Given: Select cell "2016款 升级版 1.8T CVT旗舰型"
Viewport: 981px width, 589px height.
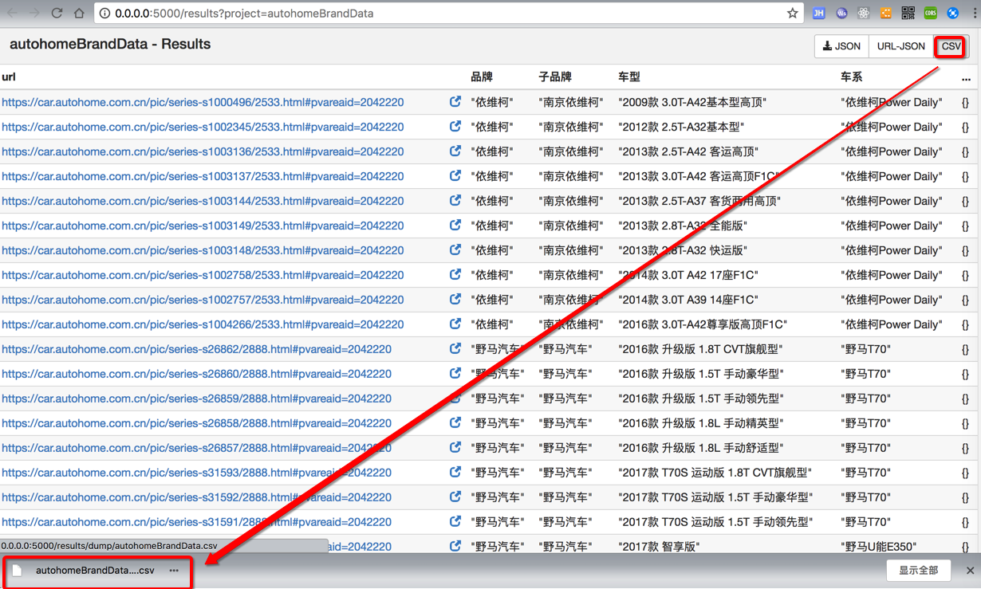Looking at the screenshot, I should point(700,349).
